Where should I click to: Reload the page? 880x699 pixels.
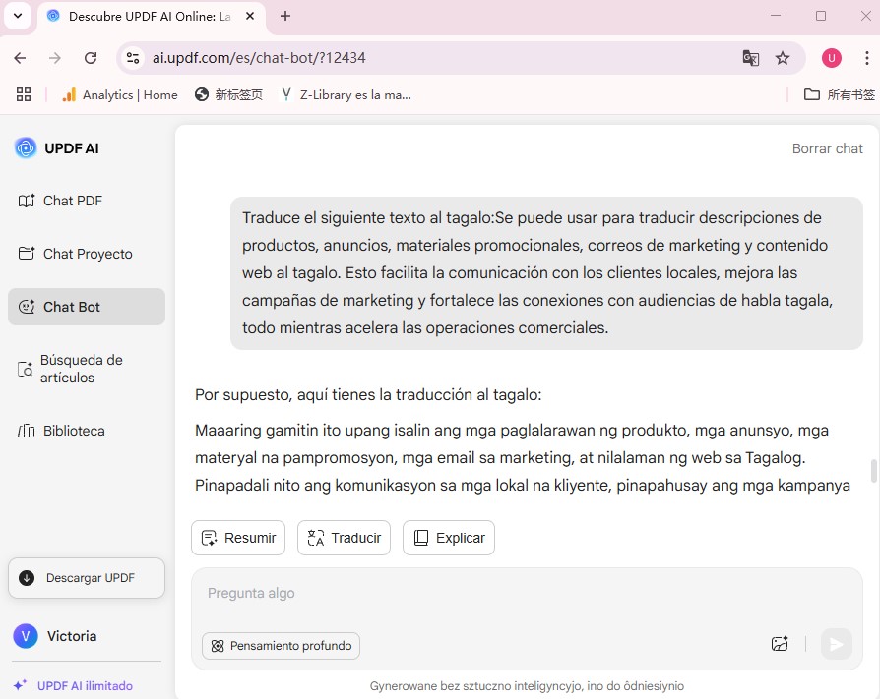[91, 58]
